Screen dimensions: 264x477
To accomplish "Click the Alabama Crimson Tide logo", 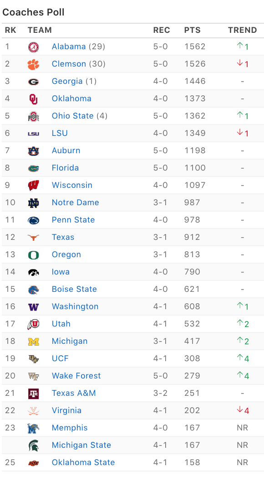I will [x=33, y=47].
